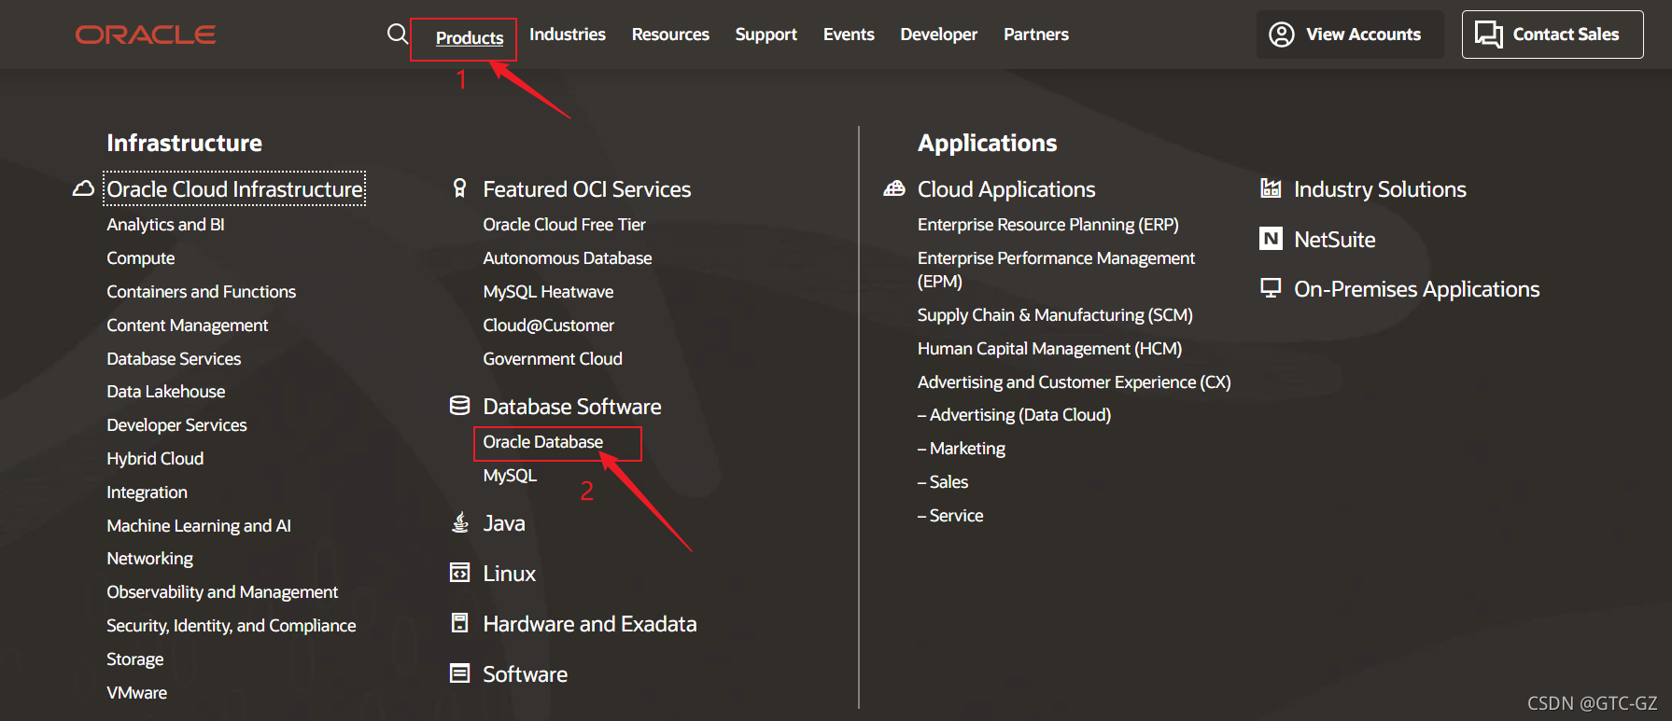This screenshot has height=721, width=1672.
Task: Click the Software list icon
Action: (x=459, y=673)
